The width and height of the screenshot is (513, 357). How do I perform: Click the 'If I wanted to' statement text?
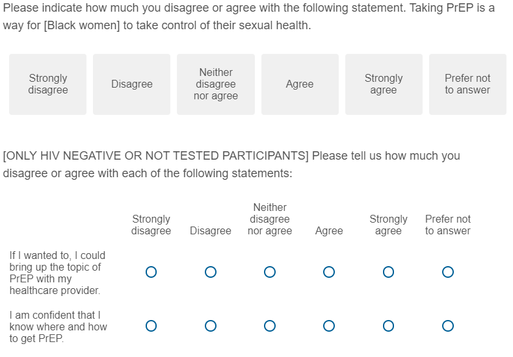[x=57, y=273]
